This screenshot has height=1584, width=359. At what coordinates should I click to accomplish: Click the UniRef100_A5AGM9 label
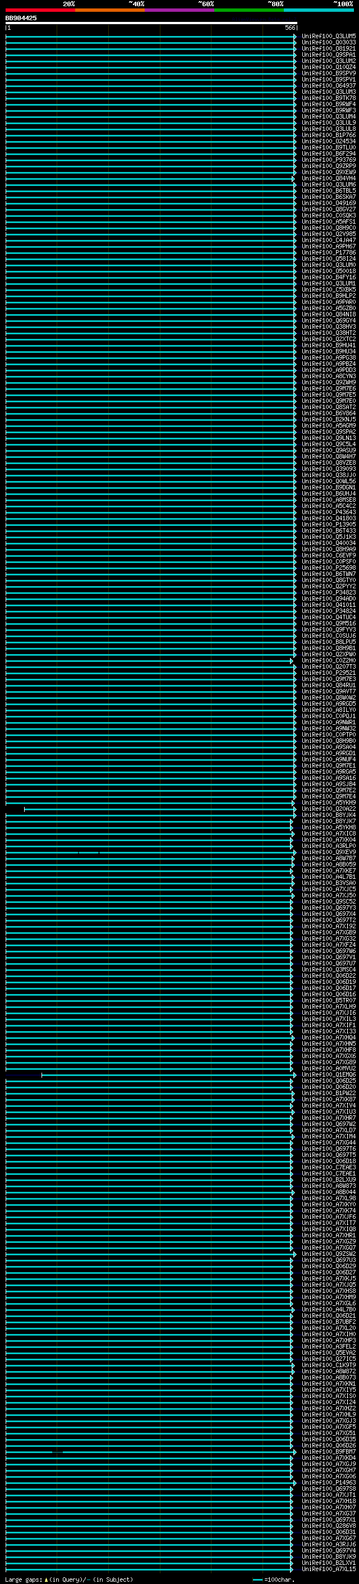coord(328,425)
